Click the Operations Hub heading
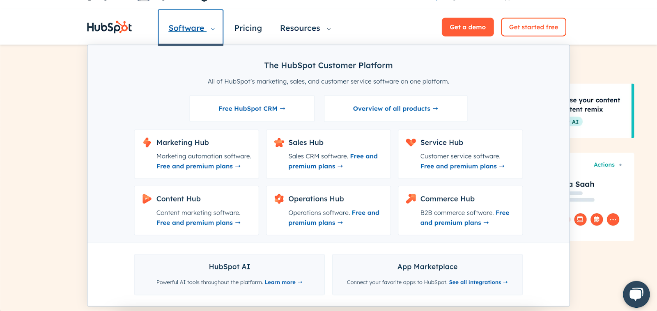The image size is (657, 311). point(316,199)
